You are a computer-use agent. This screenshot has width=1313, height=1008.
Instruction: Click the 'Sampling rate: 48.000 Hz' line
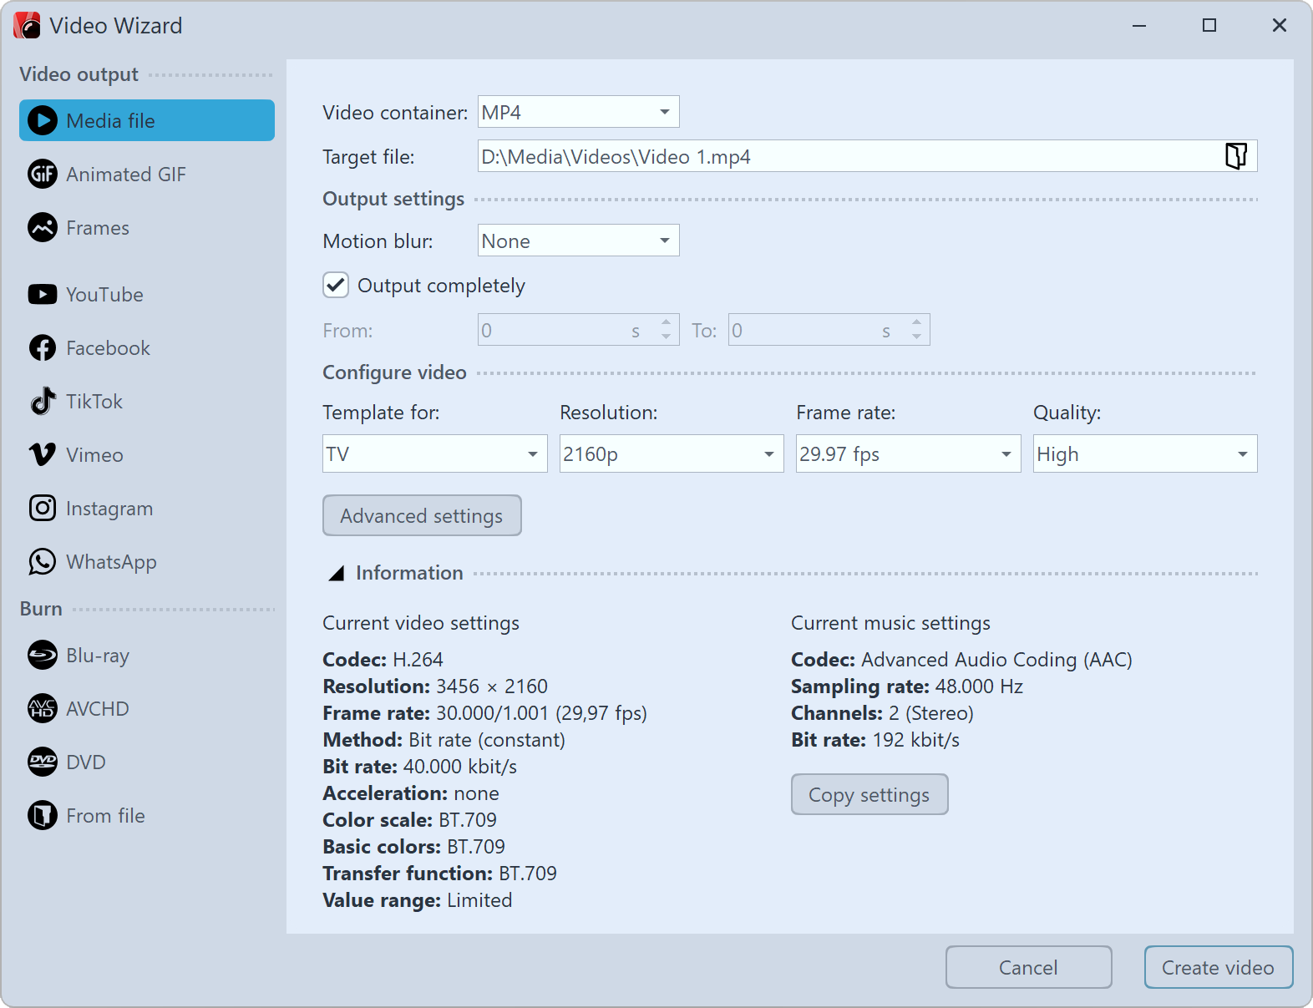tap(907, 686)
